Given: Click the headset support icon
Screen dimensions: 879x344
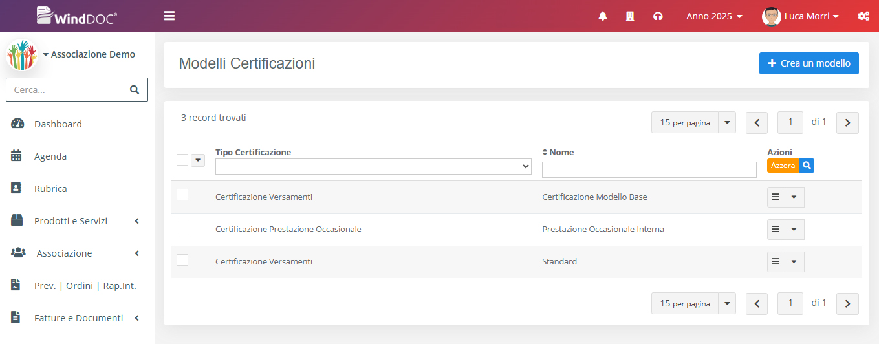Looking at the screenshot, I should click(x=658, y=16).
